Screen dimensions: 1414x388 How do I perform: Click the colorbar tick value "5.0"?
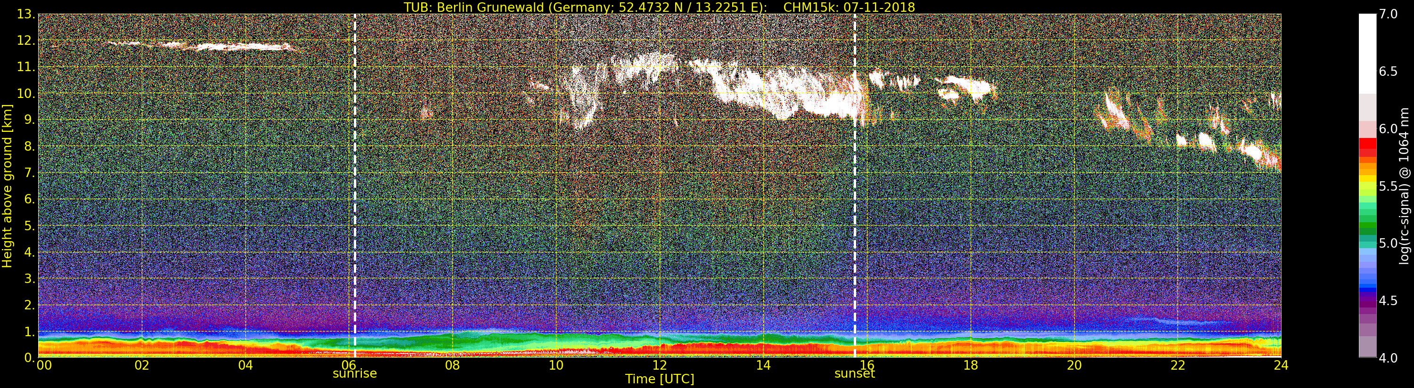[x=1388, y=243]
